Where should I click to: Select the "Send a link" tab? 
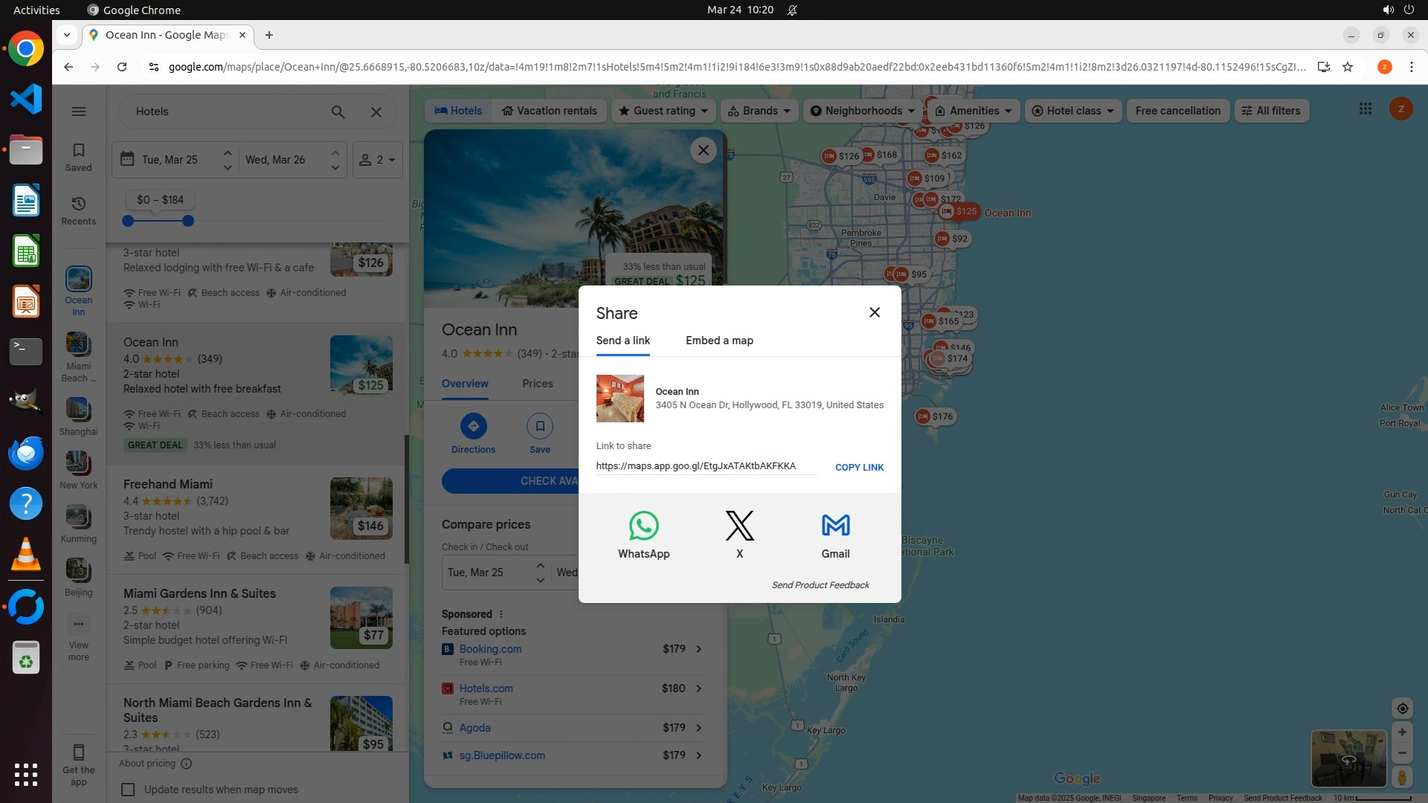click(x=623, y=341)
